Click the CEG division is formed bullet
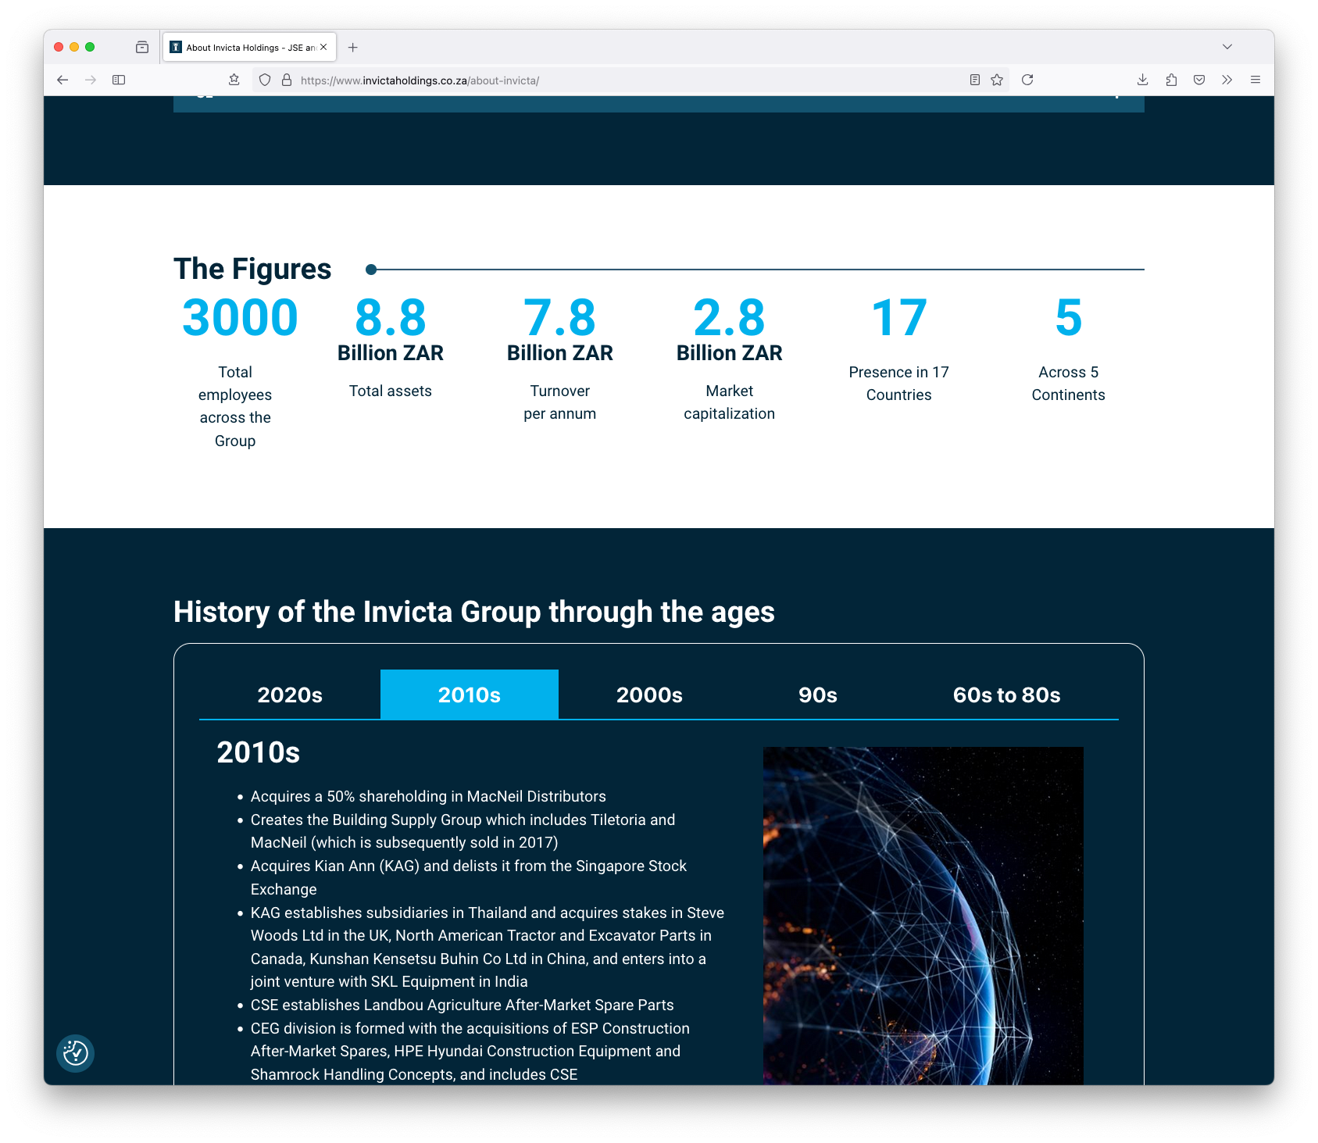This screenshot has height=1143, width=1318. [470, 1051]
